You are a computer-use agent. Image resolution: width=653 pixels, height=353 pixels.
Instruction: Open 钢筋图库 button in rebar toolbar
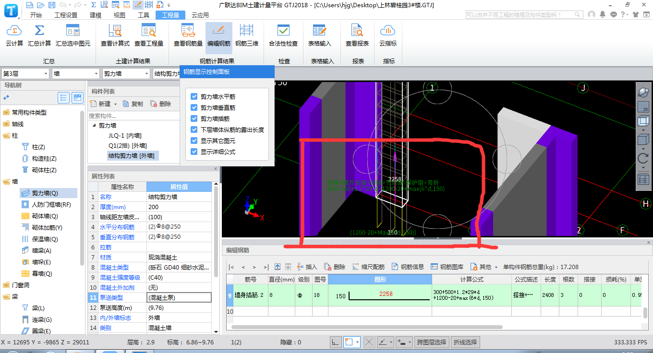click(447, 267)
